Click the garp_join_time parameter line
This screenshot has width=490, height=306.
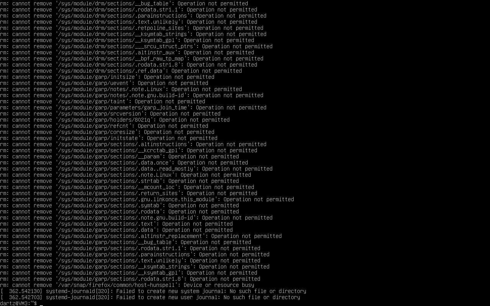click(133, 107)
